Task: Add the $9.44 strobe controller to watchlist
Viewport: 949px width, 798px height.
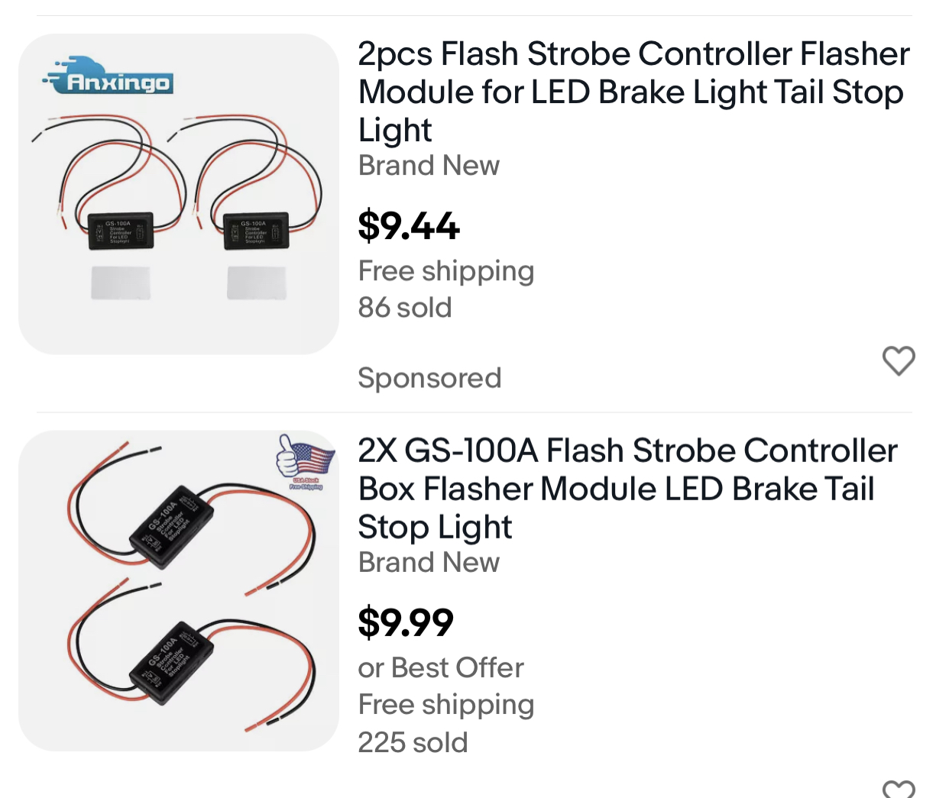Action: click(x=899, y=360)
